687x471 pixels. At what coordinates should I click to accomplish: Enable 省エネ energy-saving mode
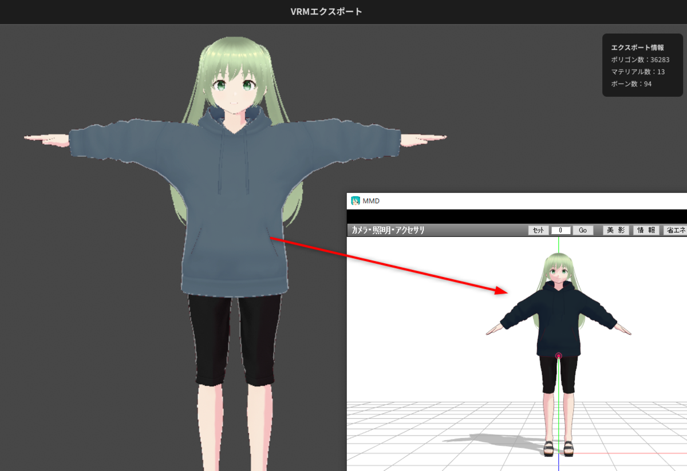(x=676, y=230)
